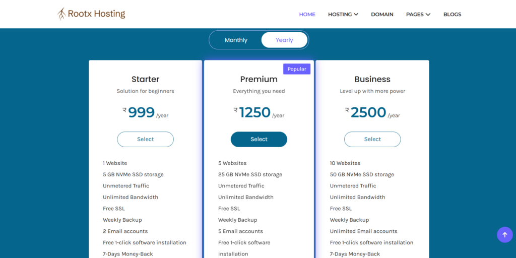Expand the Pages dropdown chevron
516x258 pixels.
[428, 15]
